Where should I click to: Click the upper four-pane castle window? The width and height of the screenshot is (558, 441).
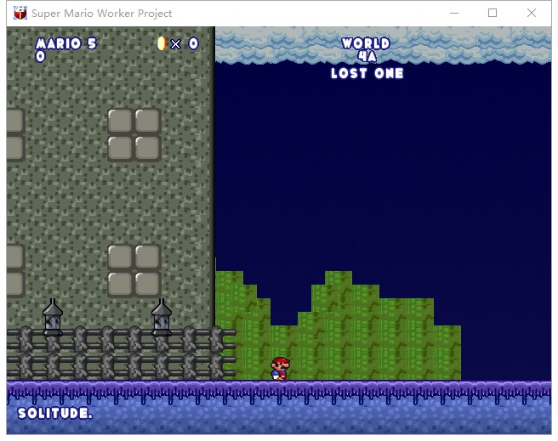click(x=134, y=135)
